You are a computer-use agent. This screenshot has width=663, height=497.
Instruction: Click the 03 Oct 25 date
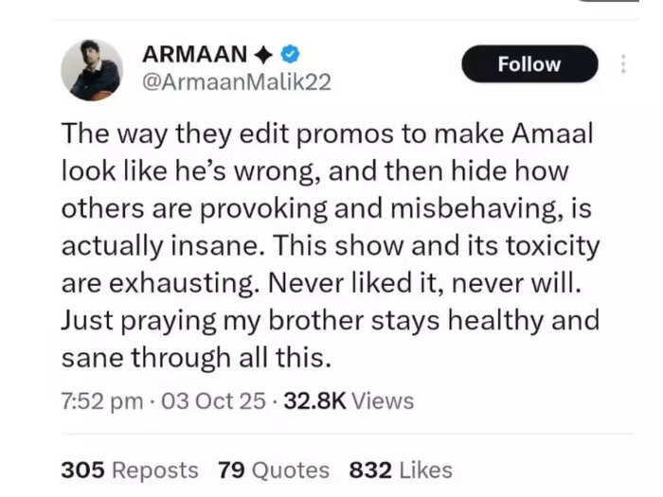tap(213, 400)
